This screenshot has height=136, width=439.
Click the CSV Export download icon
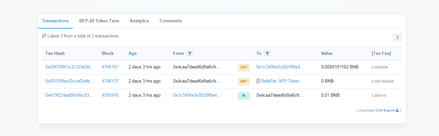[397, 111]
